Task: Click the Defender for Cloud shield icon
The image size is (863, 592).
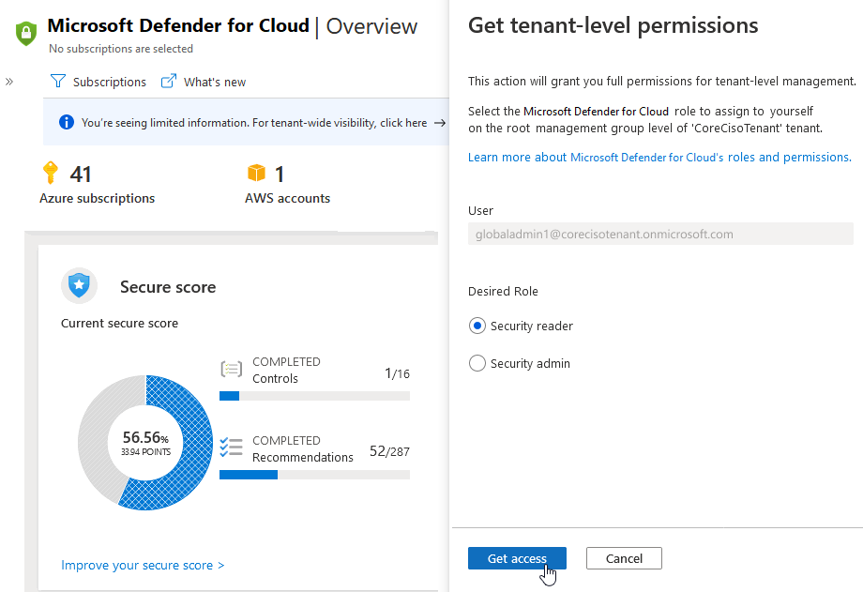Action: point(26,33)
